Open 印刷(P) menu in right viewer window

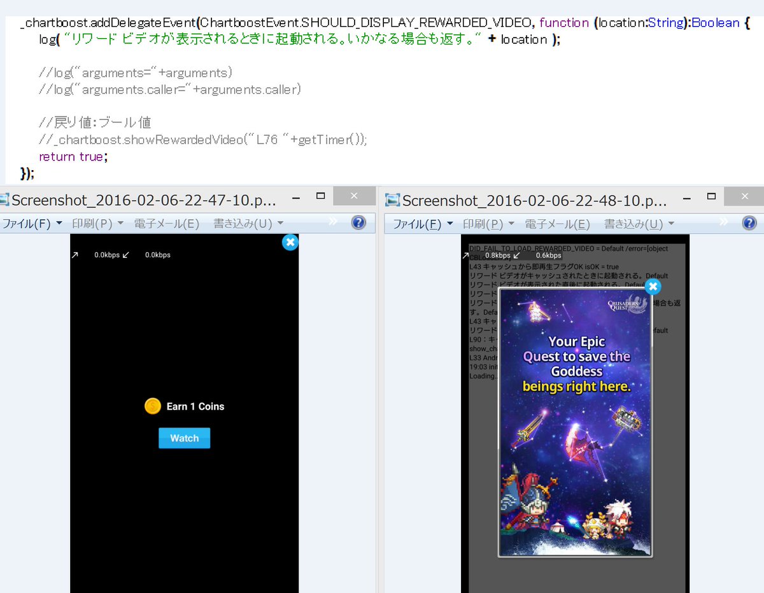(488, 224)
